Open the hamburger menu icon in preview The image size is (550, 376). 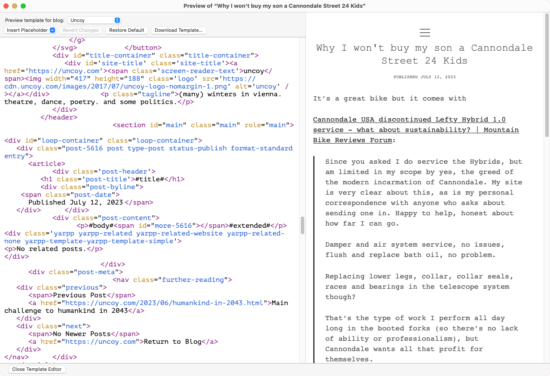[425, 33]
